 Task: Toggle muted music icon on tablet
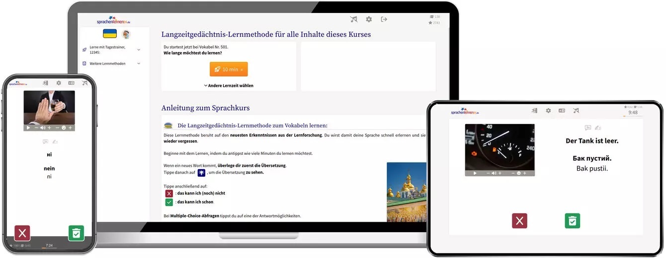click(x=576, y=111)
